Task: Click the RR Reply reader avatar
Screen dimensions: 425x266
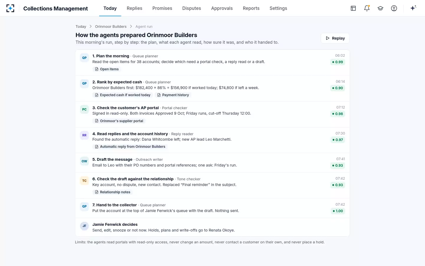Action: pos(84,135)
